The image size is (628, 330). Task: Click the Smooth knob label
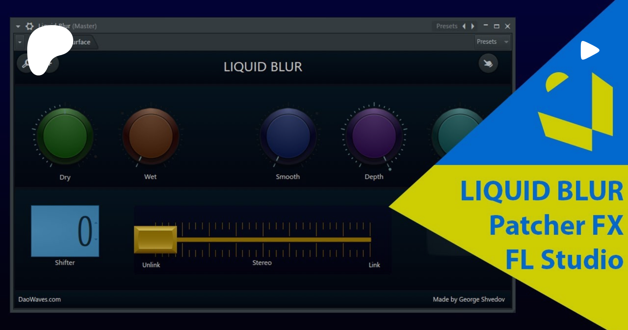288,177
